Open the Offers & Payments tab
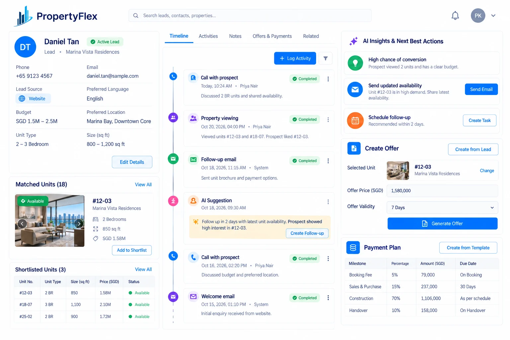 [272, 36]
